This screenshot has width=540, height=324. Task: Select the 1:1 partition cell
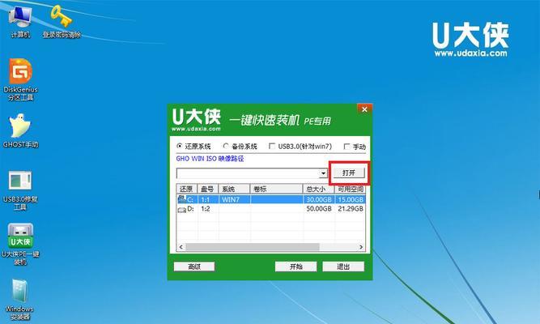coord(206,199)
